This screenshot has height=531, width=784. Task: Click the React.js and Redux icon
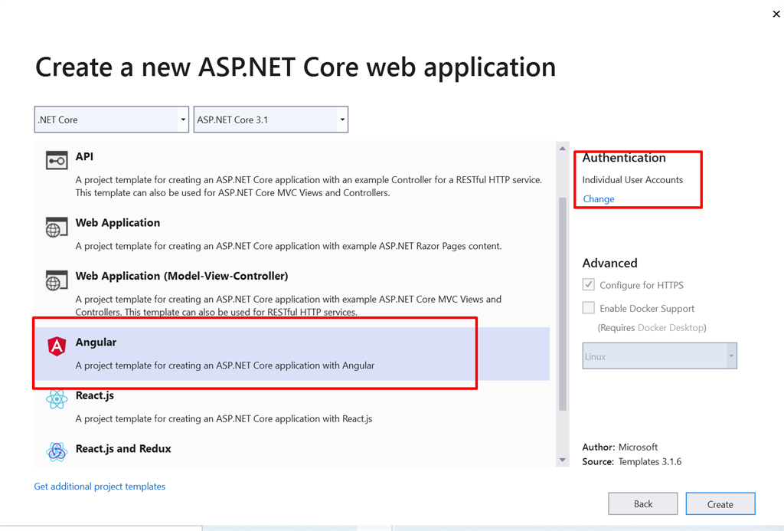[x=57, y=452]
